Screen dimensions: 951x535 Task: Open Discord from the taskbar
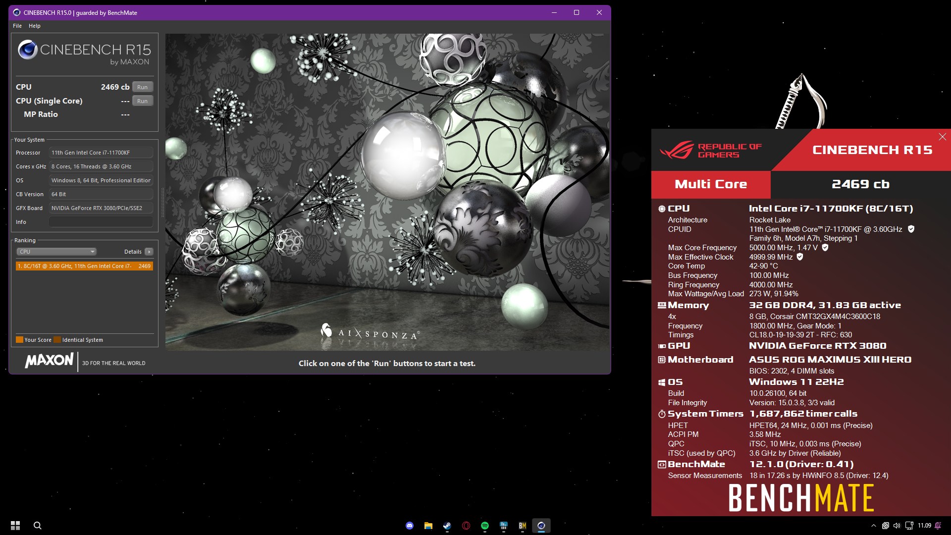pyautogui.click(x=410, y=526)
